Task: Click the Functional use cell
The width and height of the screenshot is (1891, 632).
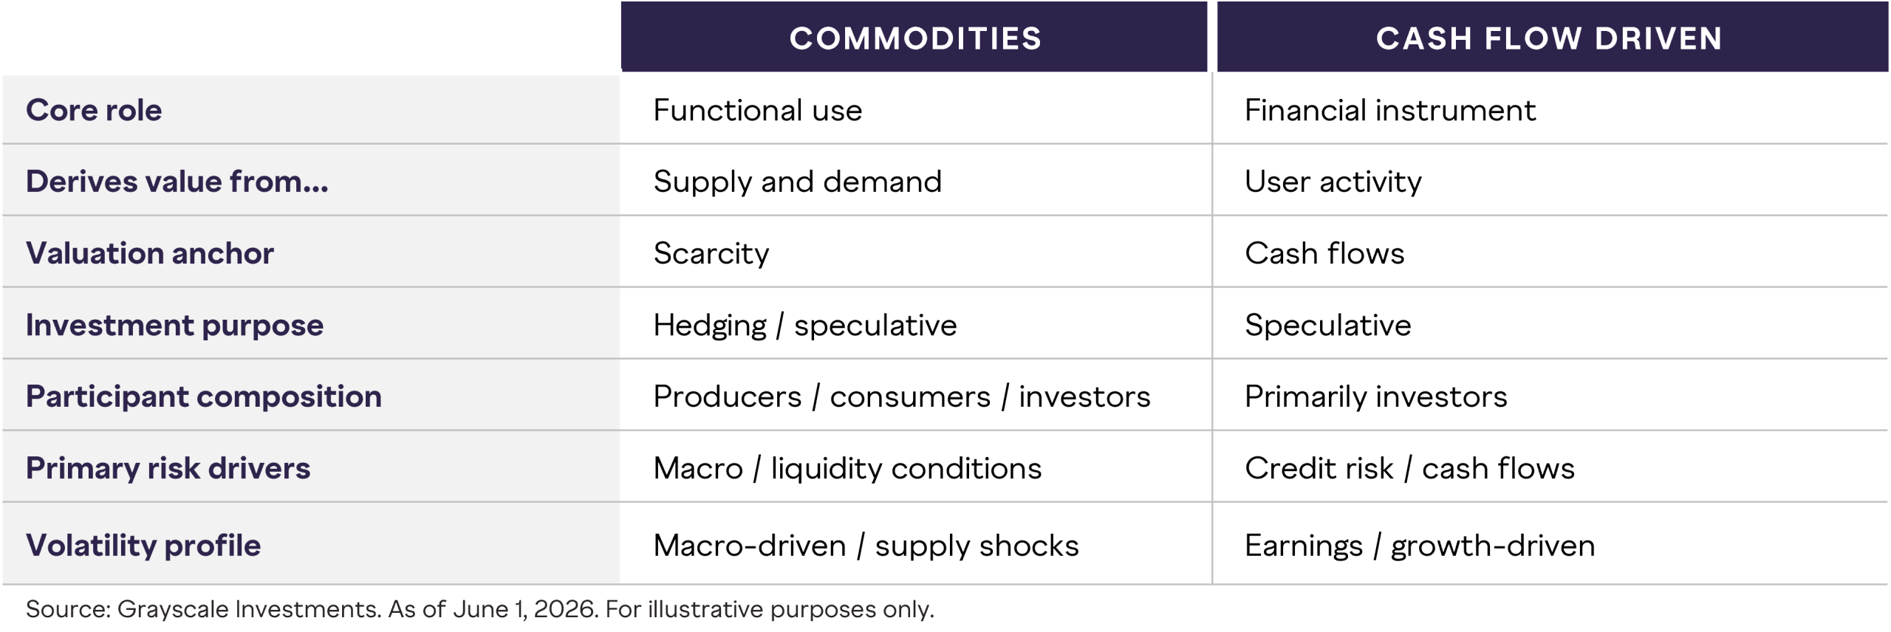Action: pos(758,110)
